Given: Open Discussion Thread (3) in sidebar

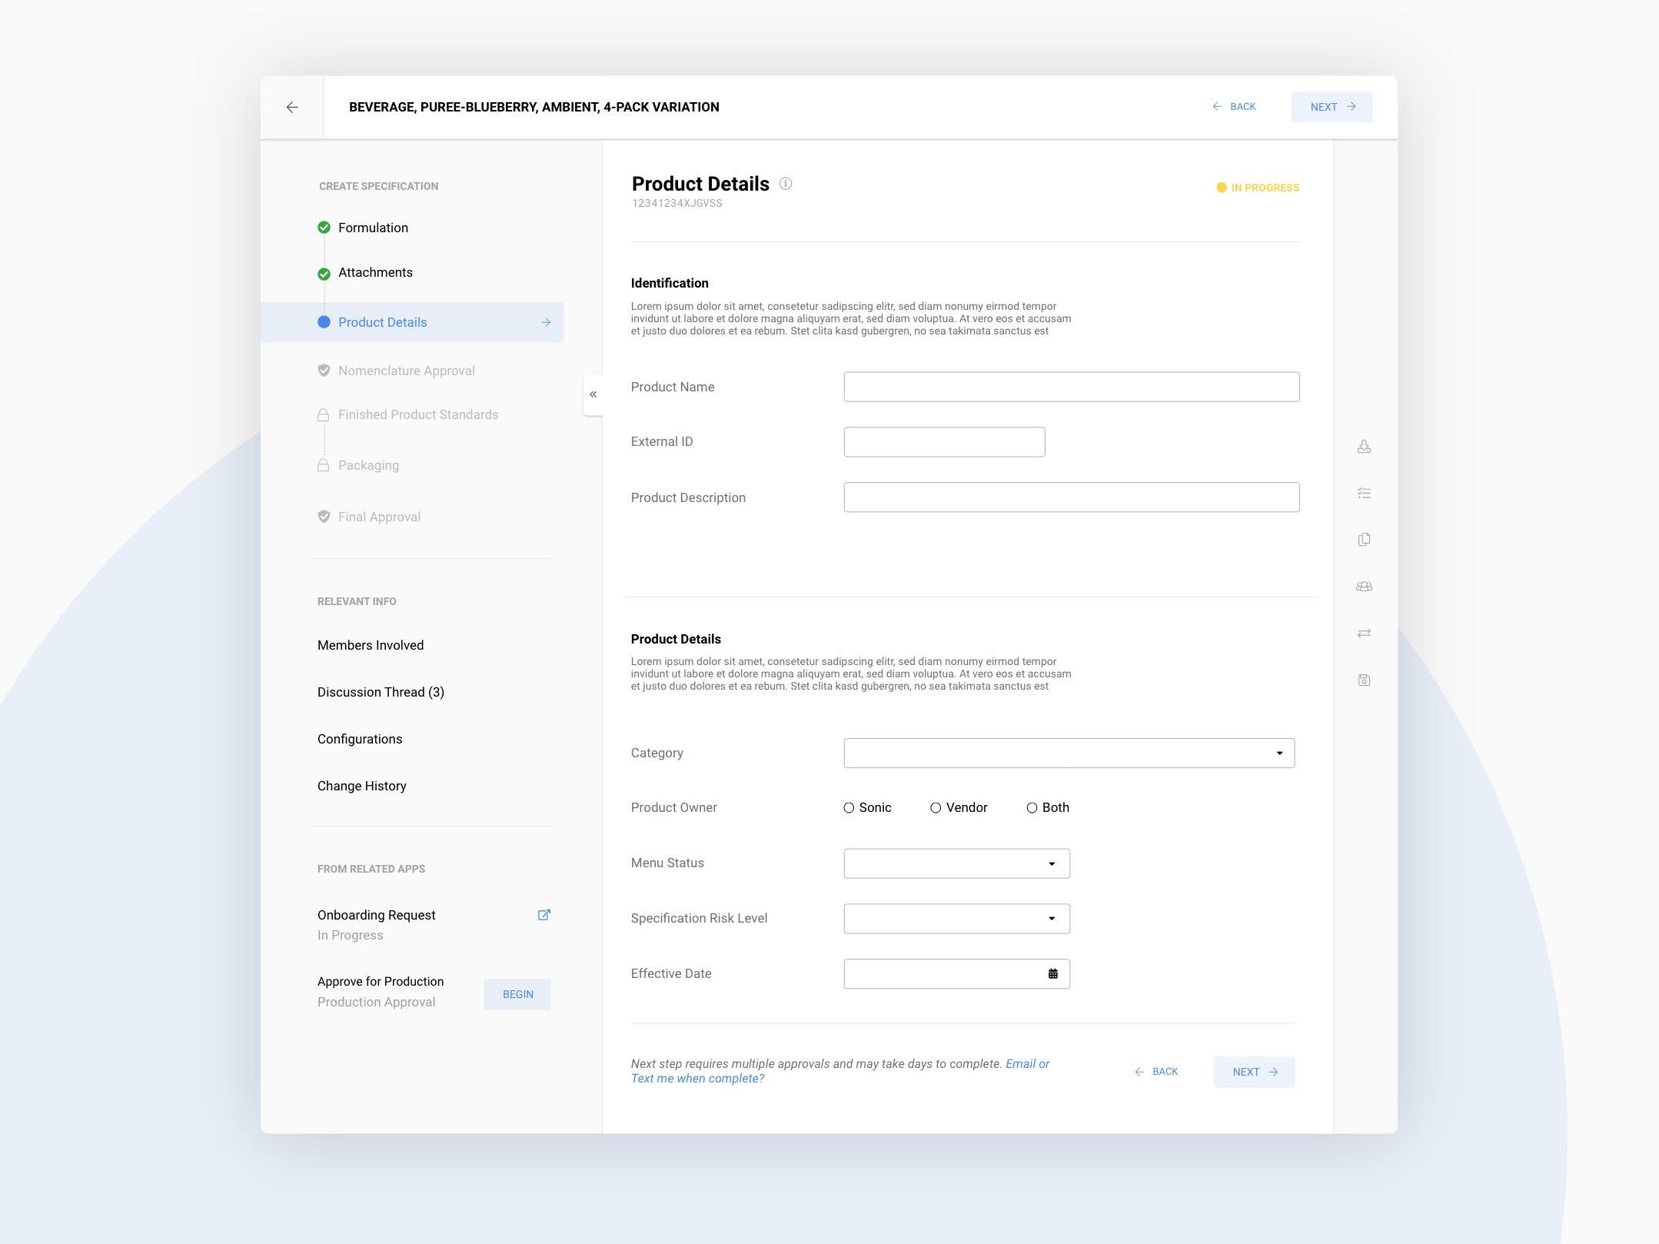Looking at the screenshot, I should click(381, 692).
